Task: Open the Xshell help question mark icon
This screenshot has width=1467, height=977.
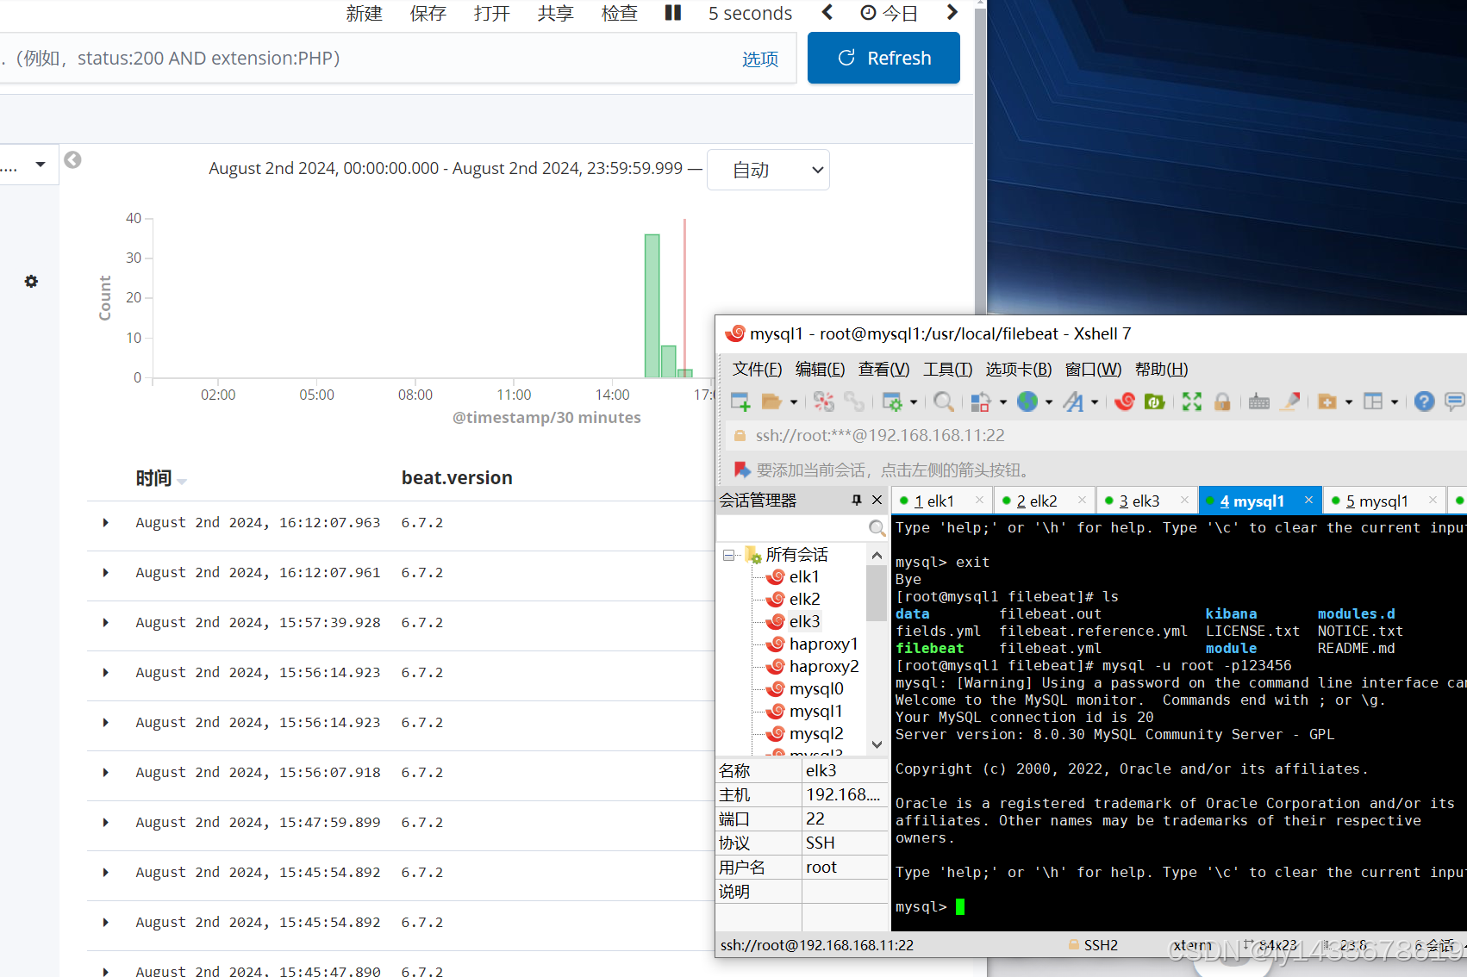Action: pos(1424,401)
